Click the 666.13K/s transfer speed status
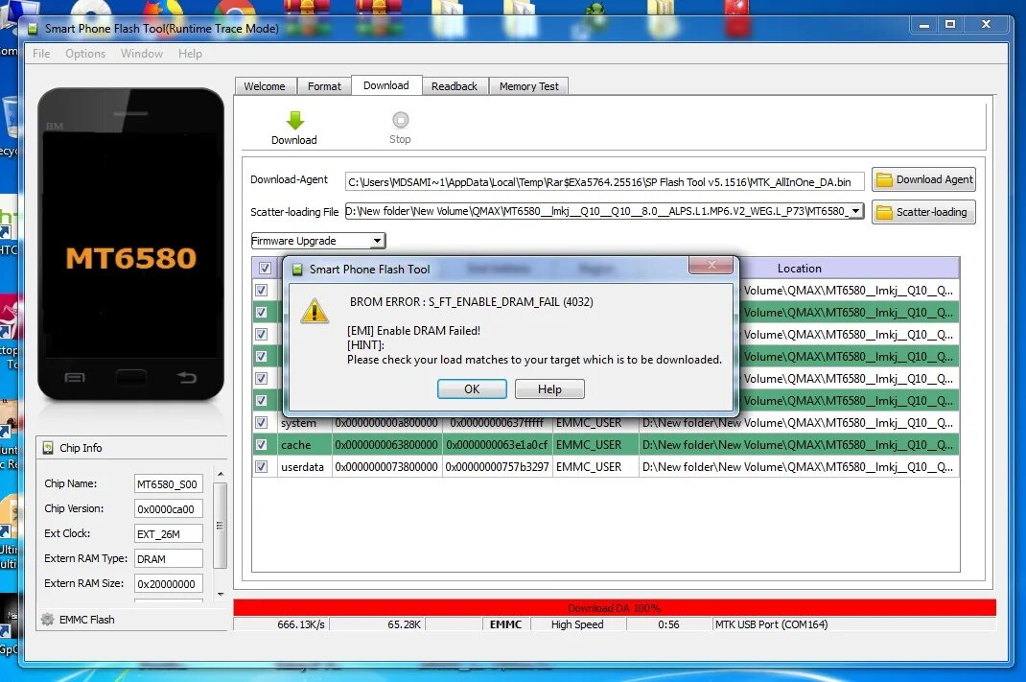This screenshot has height=682, width=1026. (x=301, y=624)
